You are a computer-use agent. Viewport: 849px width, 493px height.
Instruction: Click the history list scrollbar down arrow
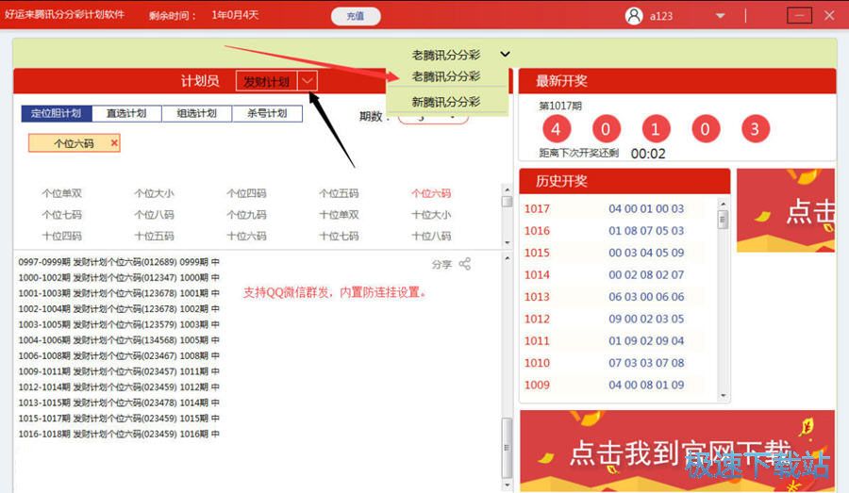coord(723,396)
